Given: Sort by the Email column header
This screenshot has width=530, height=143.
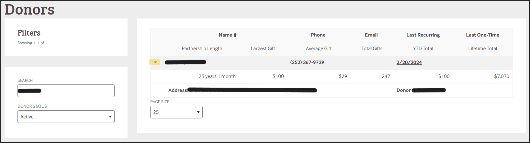Looking at the screenshot, I should point(371,35).
